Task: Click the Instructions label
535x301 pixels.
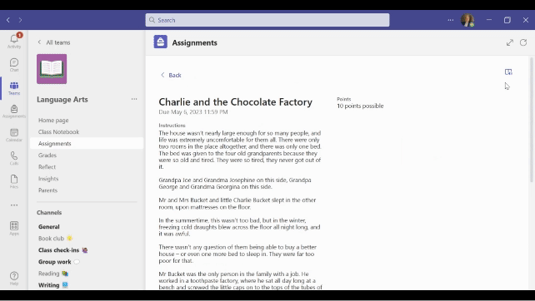Action: (172, 126)
